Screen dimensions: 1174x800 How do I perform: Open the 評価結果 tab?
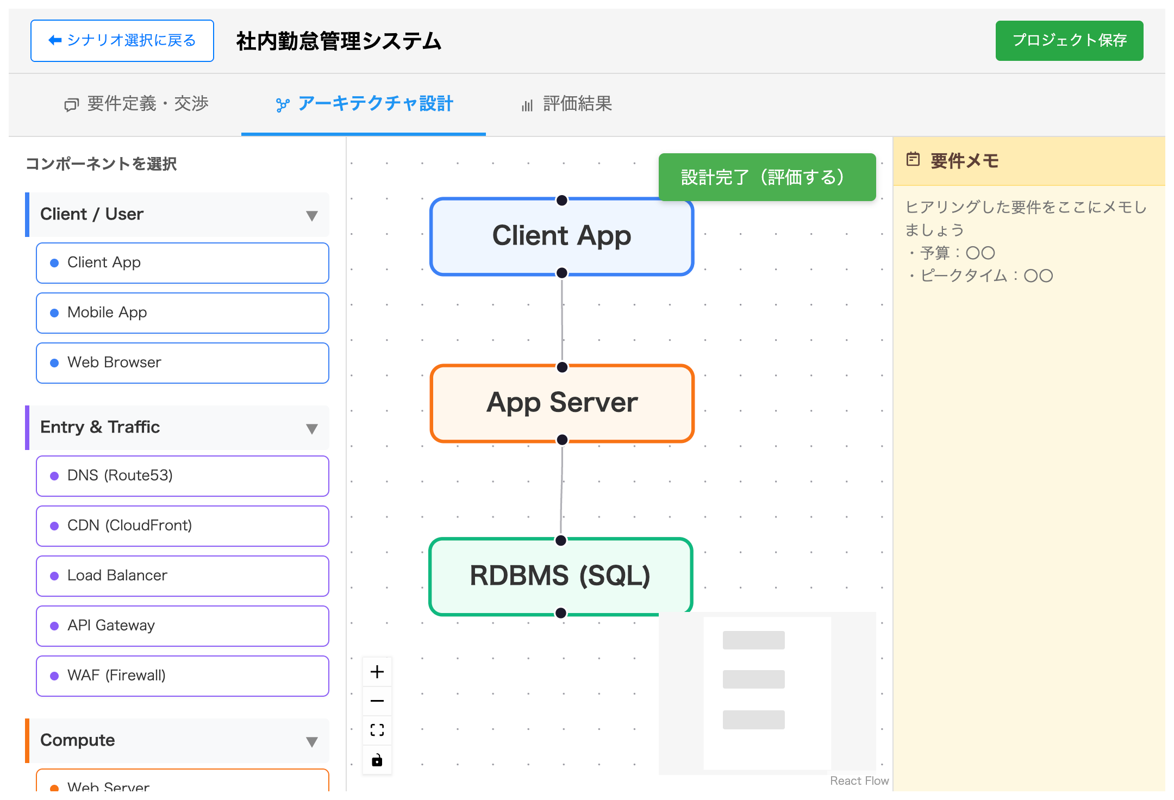[x=566, y=104]
